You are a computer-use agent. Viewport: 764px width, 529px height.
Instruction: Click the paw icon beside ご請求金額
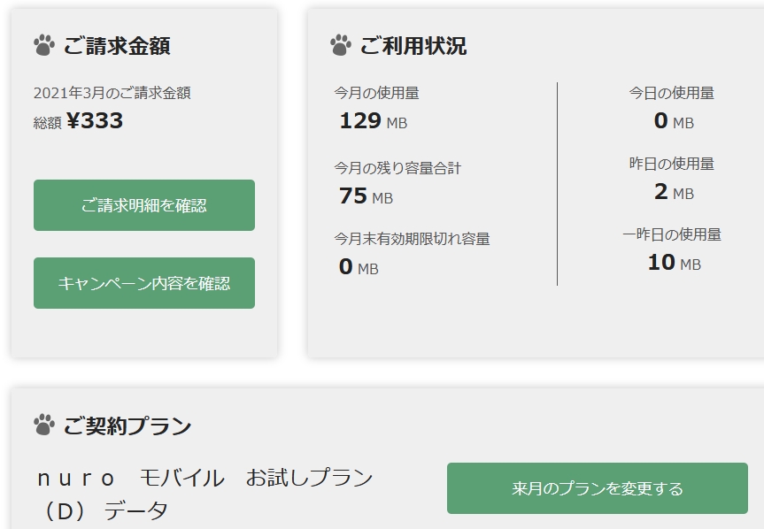pyautogui.click(x=43, y=45)
